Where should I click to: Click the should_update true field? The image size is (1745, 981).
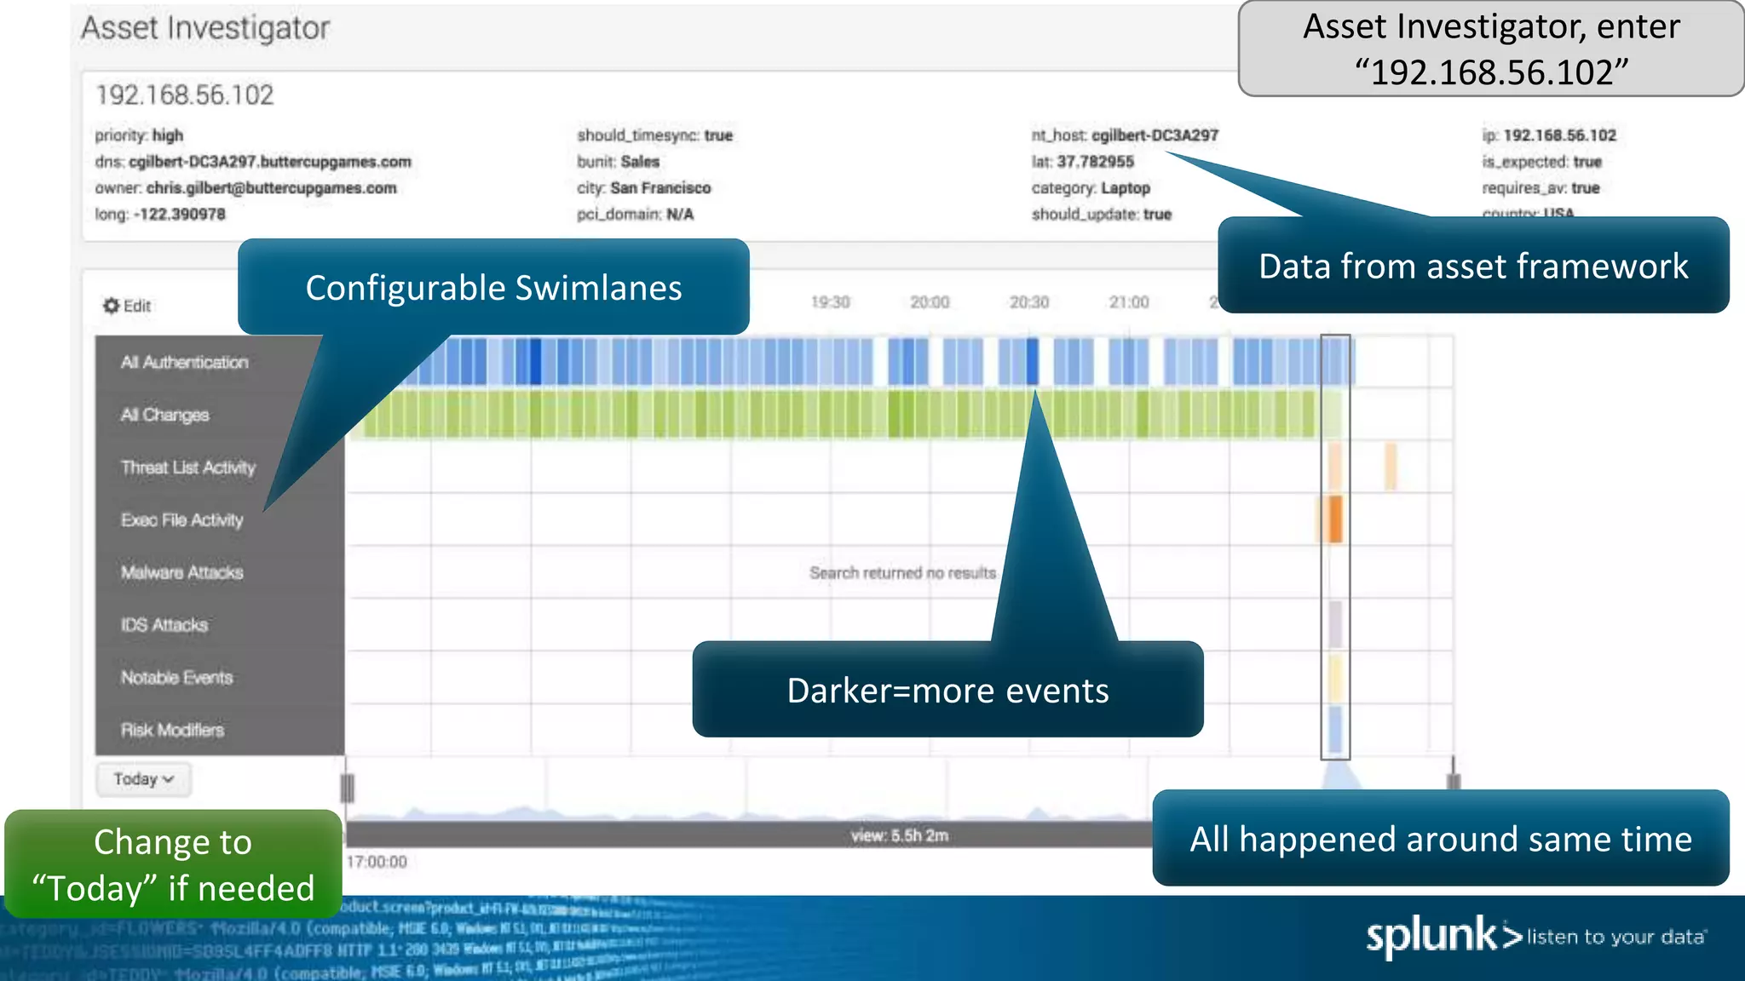pos(1102,215)
